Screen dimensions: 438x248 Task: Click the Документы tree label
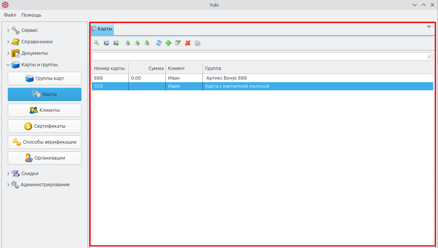click(34, 53)
